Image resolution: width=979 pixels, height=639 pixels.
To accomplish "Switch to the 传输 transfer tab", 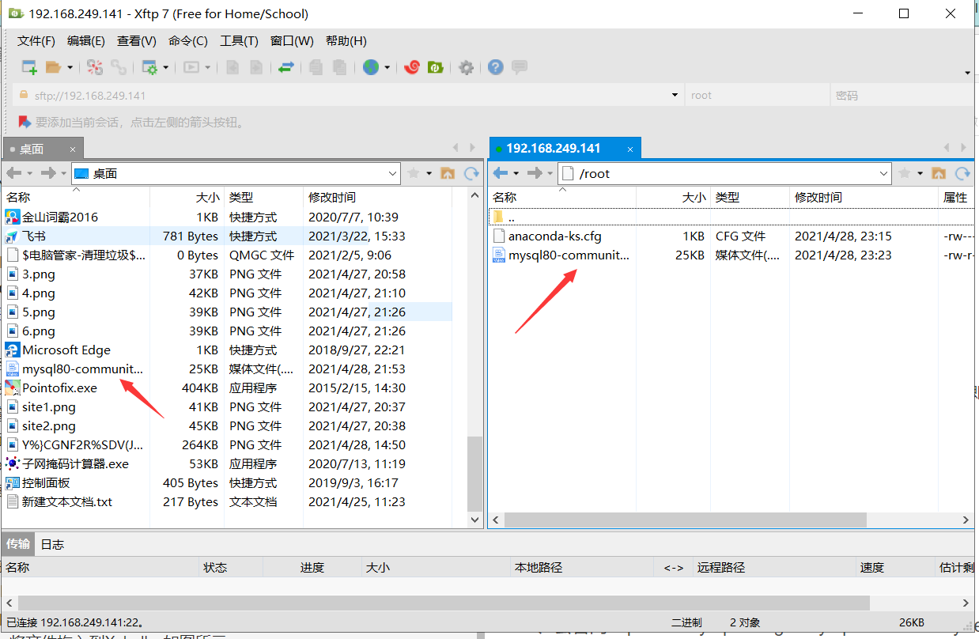I will point(18,544).
